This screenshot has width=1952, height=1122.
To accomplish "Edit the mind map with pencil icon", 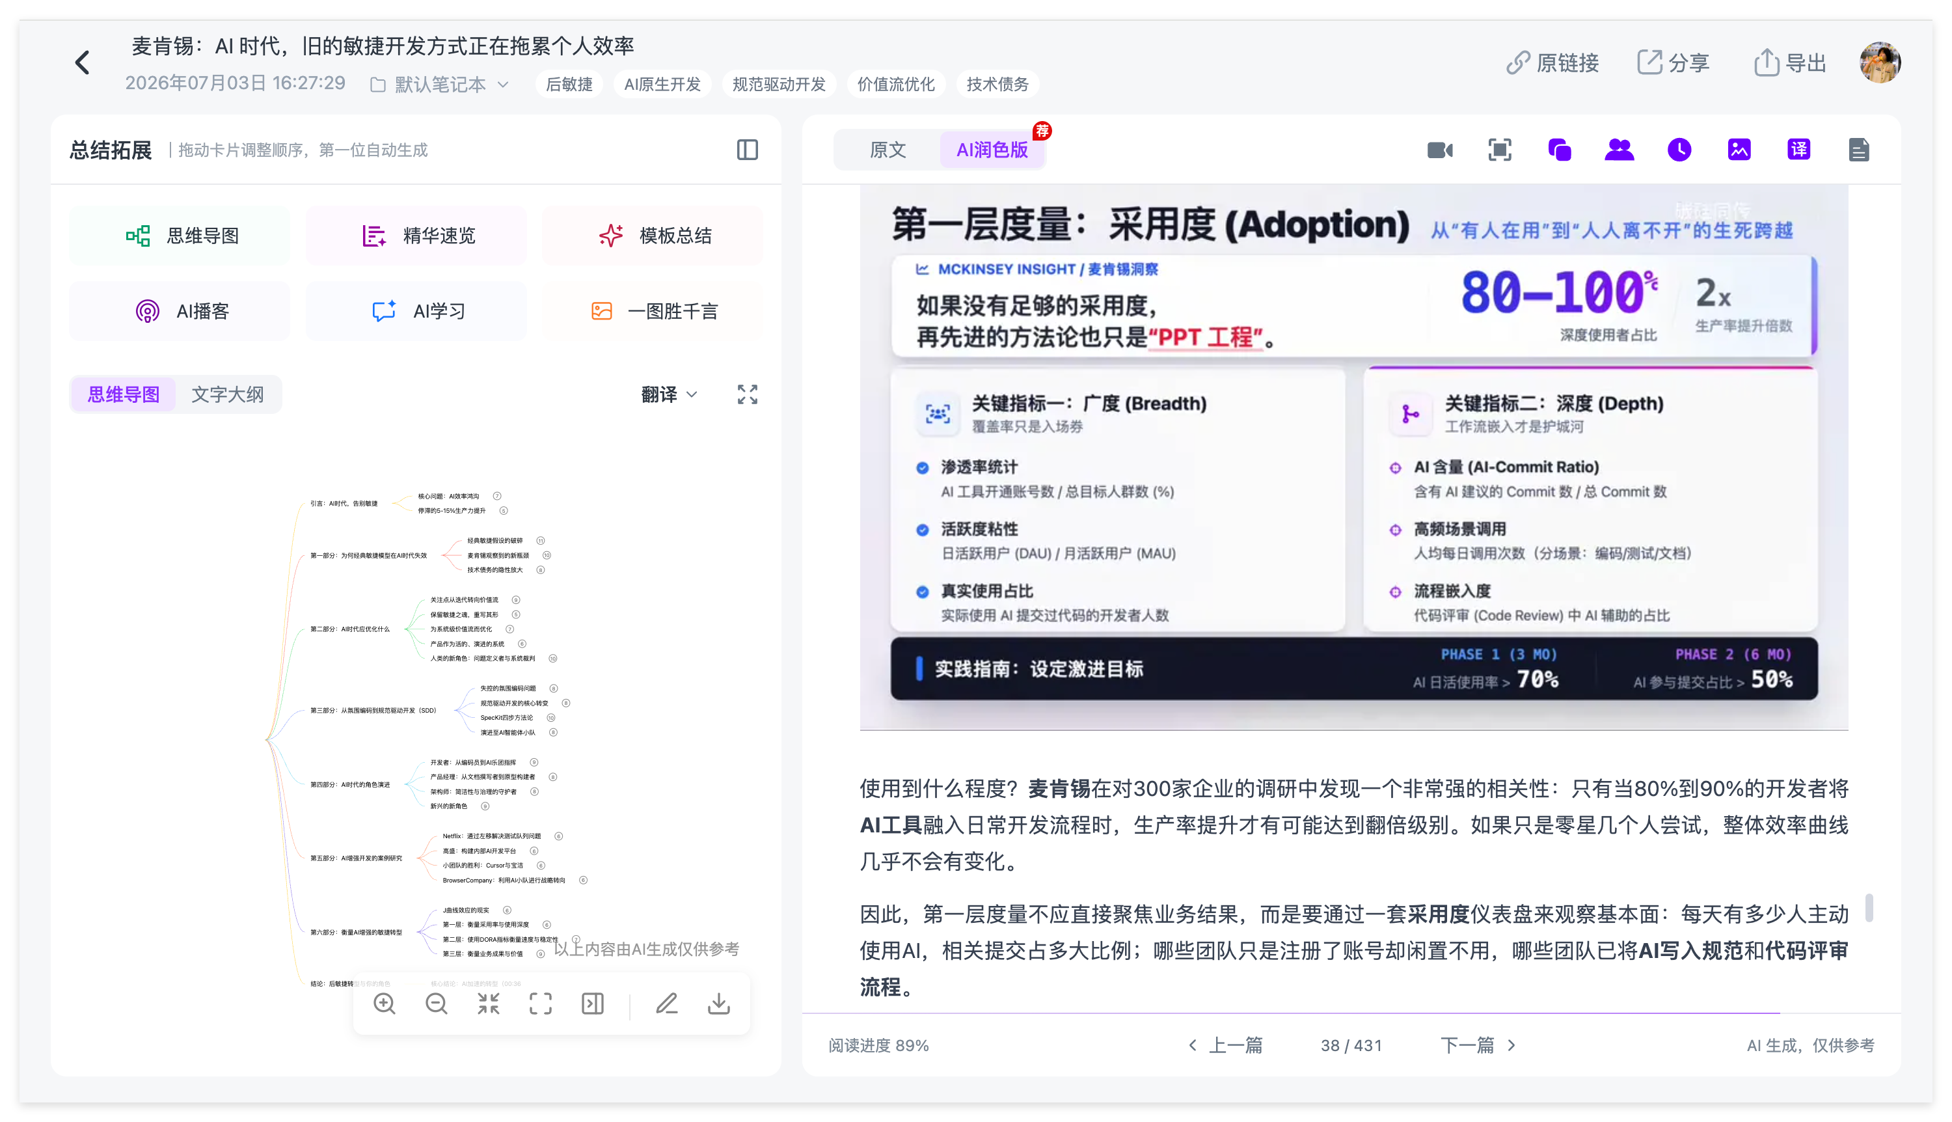I will (666, 1004).
